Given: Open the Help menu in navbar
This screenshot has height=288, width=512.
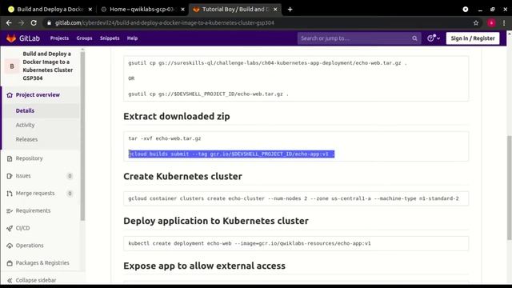Looking at the screenshot, I should pos(132,38).
